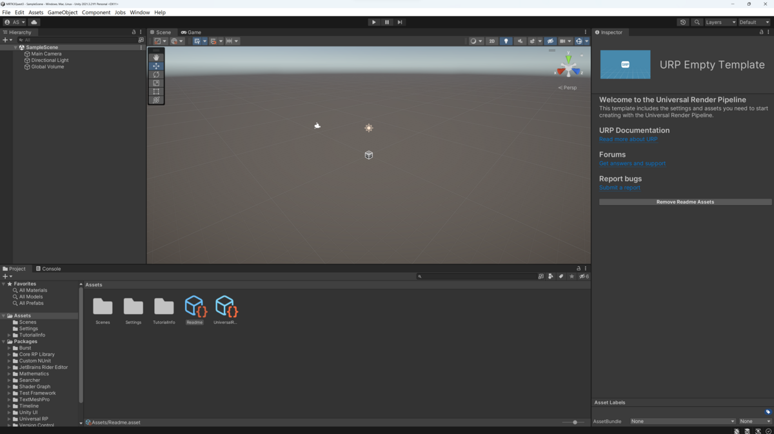Toggle Hierarchy panel lock

tap(134, 32)
